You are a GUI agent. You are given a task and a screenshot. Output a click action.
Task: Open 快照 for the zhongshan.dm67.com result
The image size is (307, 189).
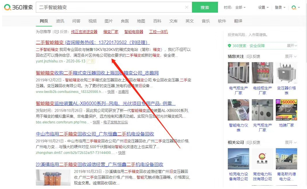point(122,153)
